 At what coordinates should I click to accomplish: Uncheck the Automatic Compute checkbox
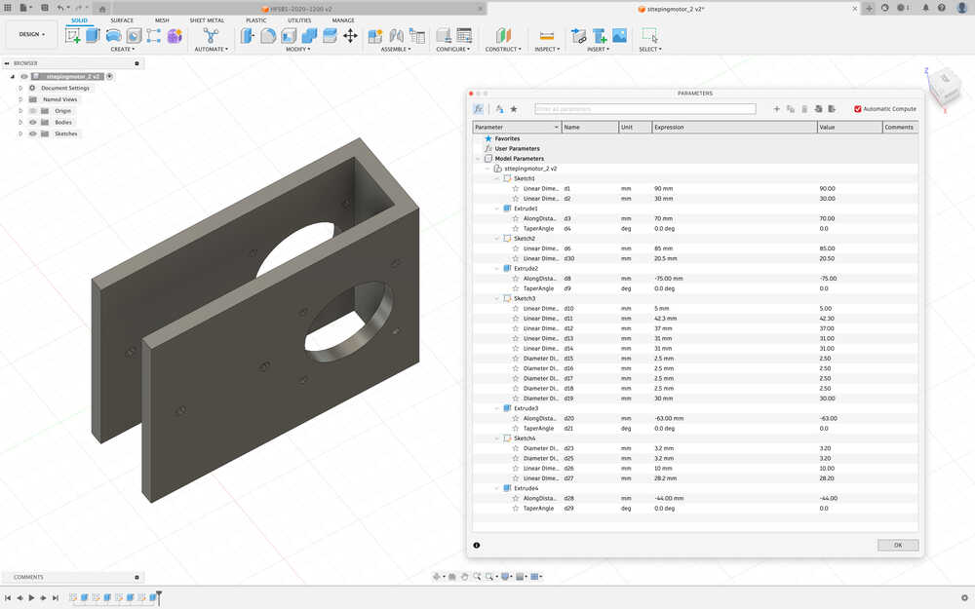pos(857,109)
